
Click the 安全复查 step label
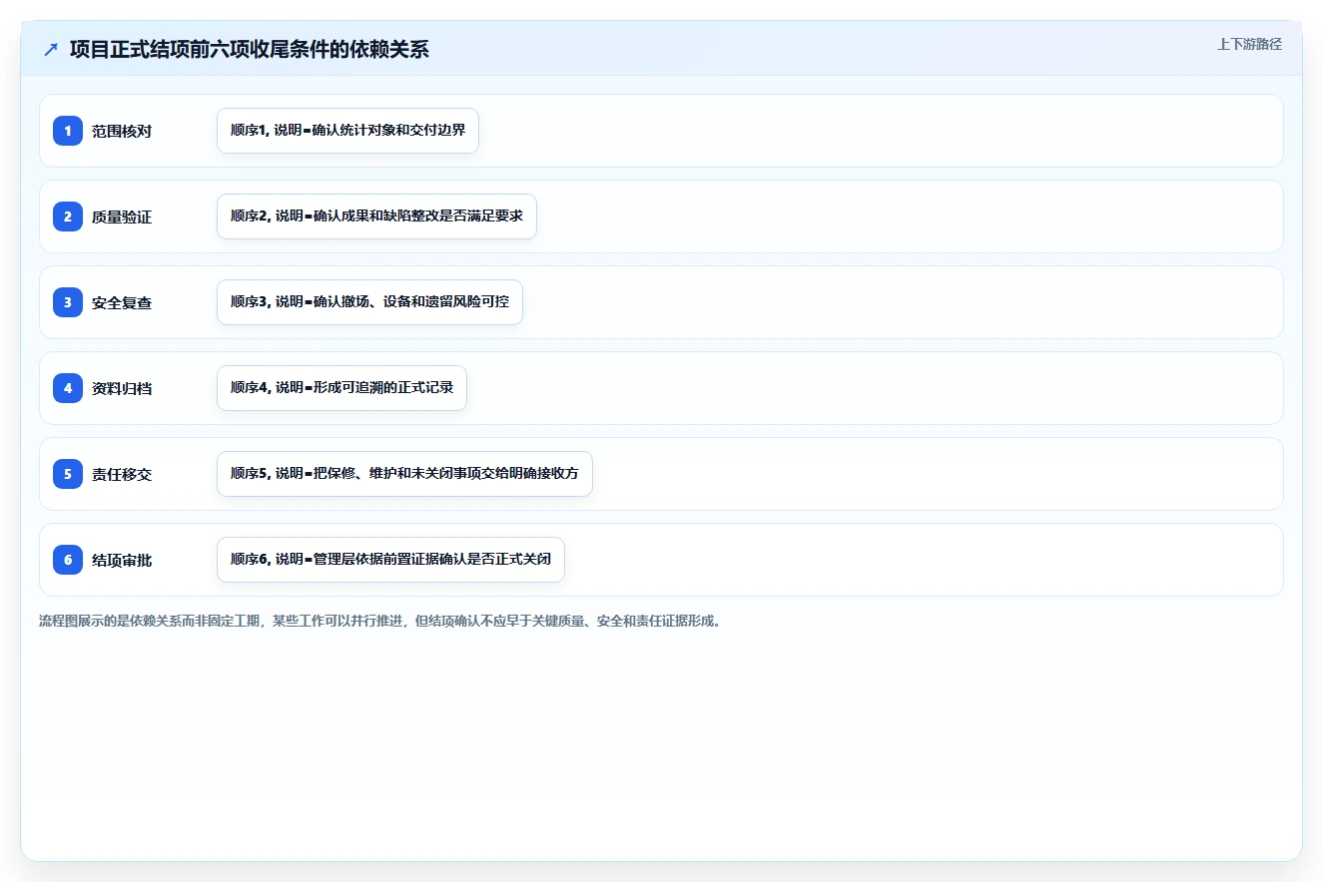click(x=122, y=302)
